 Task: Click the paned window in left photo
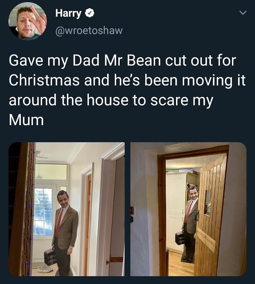(x=43, y=212)
